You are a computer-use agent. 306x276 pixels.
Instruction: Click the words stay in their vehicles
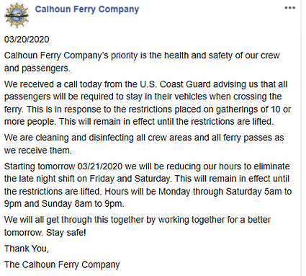click(165, 97)
